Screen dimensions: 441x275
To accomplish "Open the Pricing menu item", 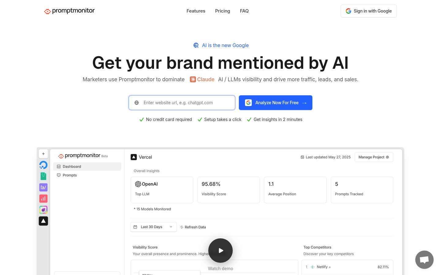I will (x=222, y=11).
